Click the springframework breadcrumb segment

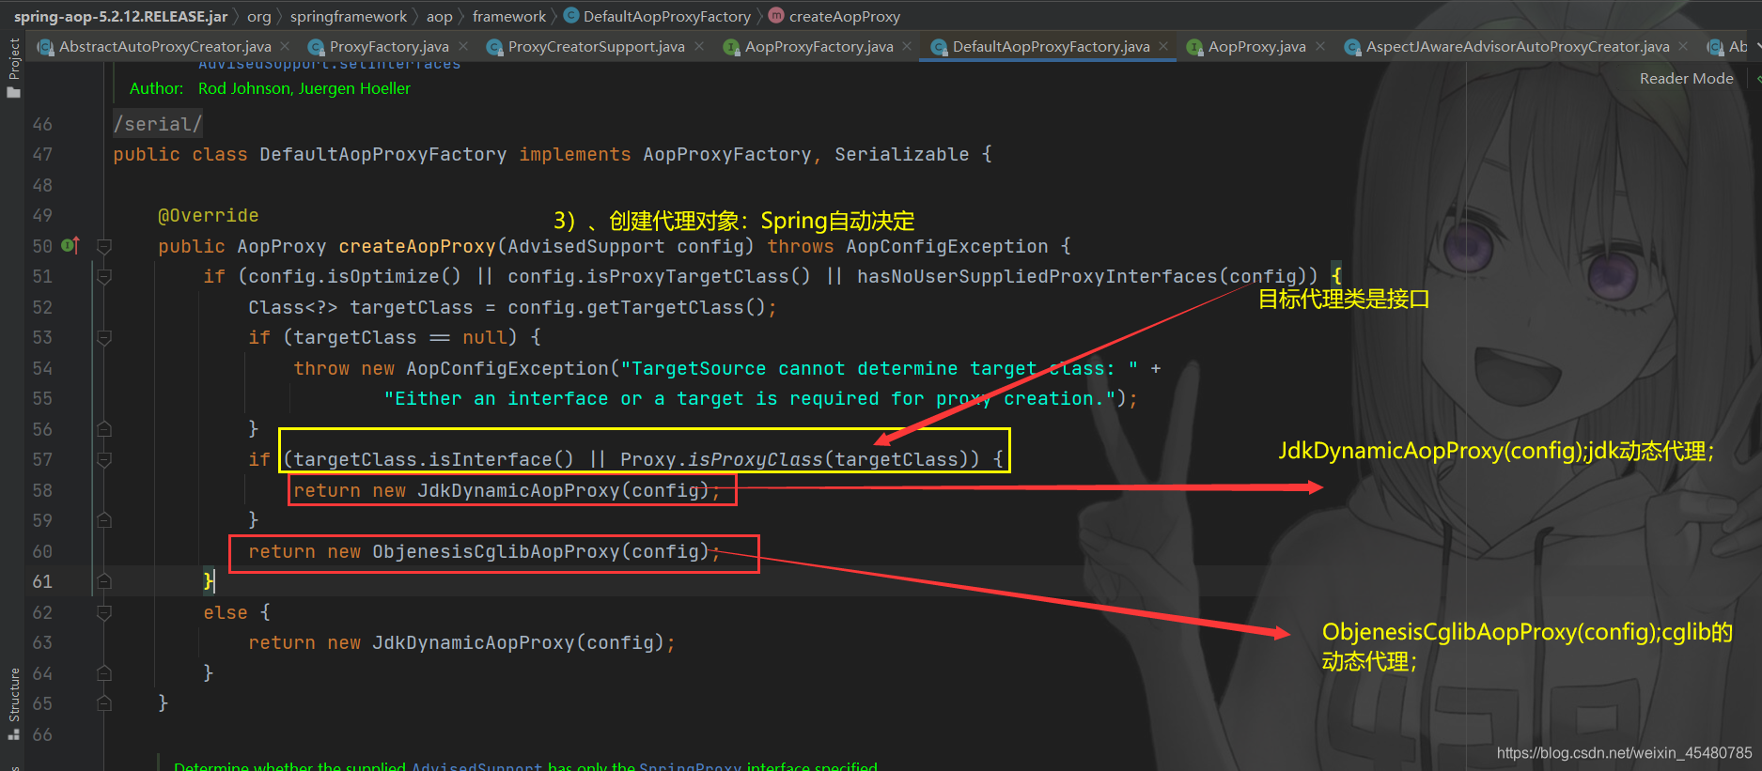point(349,16)
